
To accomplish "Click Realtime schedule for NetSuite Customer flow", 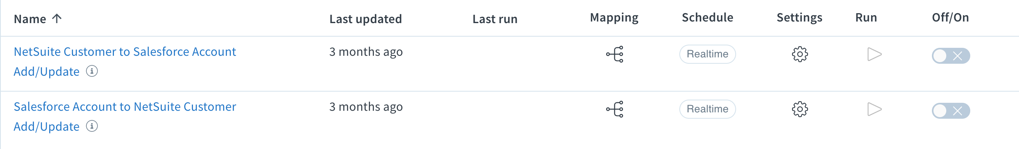I will 707,54.
